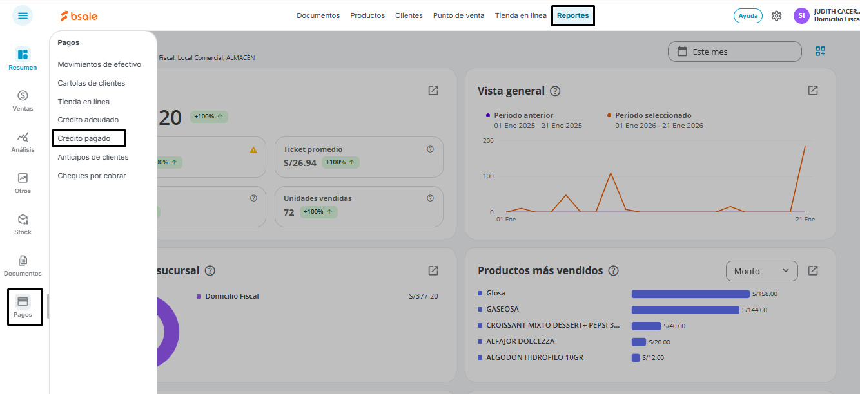Open the Stock sidebar section
Image resolution: width=860 pixels, height=394 pixels.
click(23, 223)
